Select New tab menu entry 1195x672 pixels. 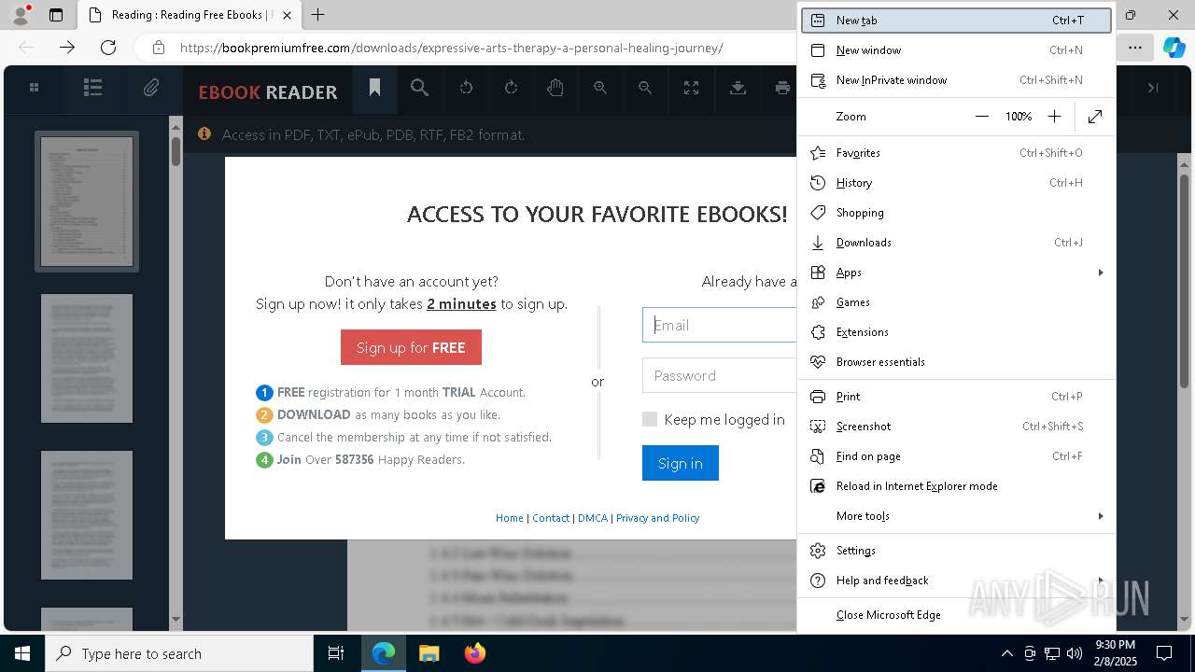click(956, 21)
